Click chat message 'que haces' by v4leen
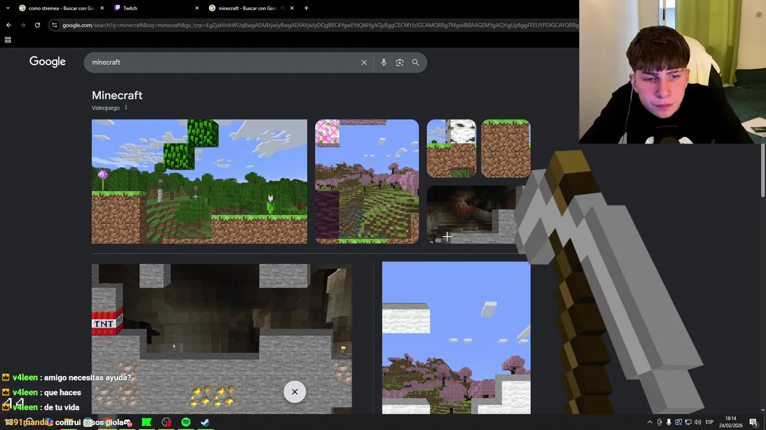 pos(63,392)
